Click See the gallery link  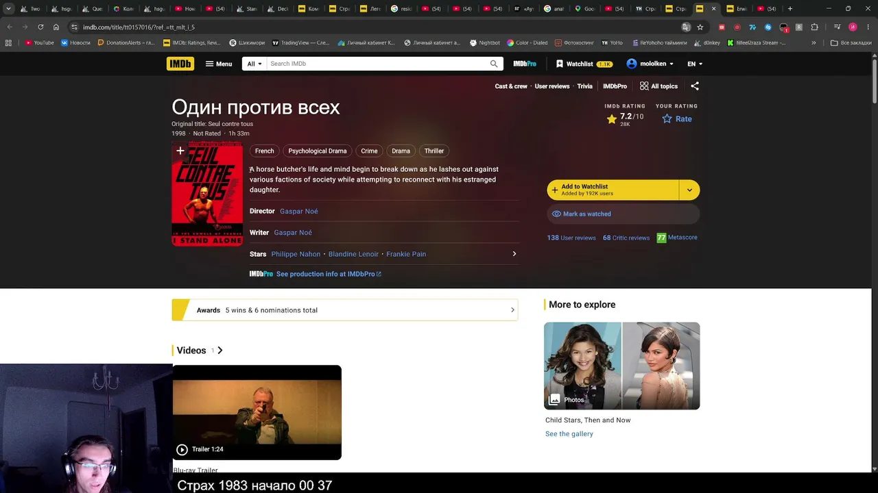click(569, 434)
